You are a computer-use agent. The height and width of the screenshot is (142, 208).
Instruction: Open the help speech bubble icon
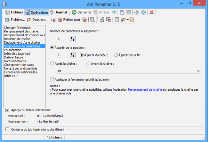[x=137, y=13]
